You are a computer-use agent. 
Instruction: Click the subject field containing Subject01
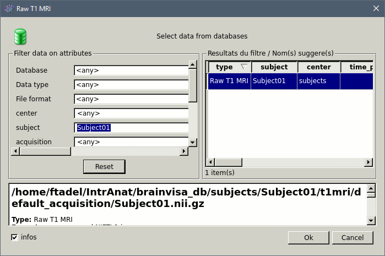(131, 128)
